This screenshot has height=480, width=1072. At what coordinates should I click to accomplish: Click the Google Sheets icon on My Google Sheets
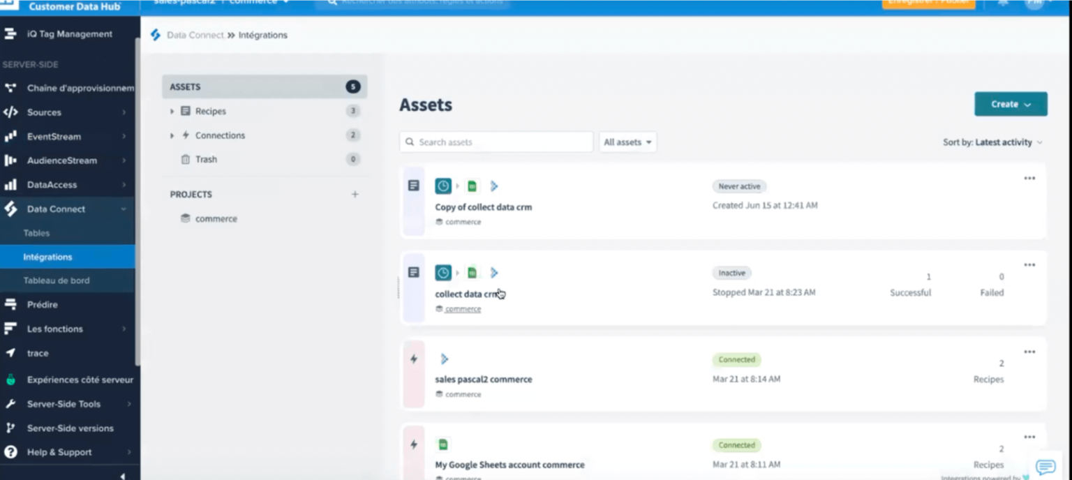coord(443,444)
